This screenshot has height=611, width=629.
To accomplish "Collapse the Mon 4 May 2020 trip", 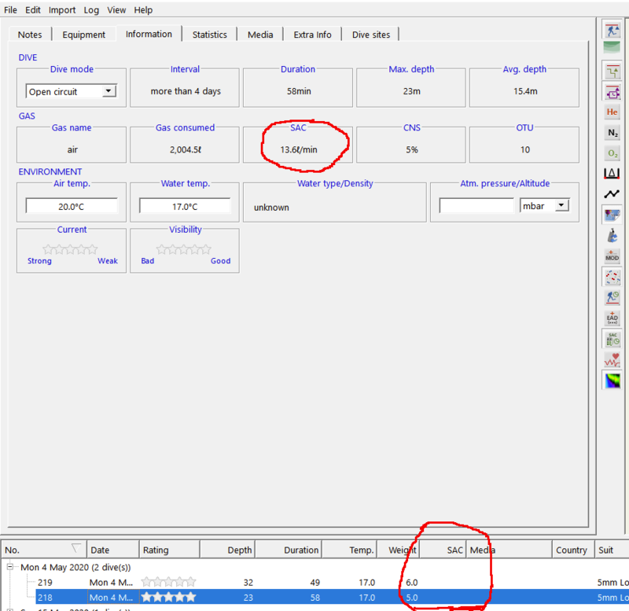I will tap(11, 567).
